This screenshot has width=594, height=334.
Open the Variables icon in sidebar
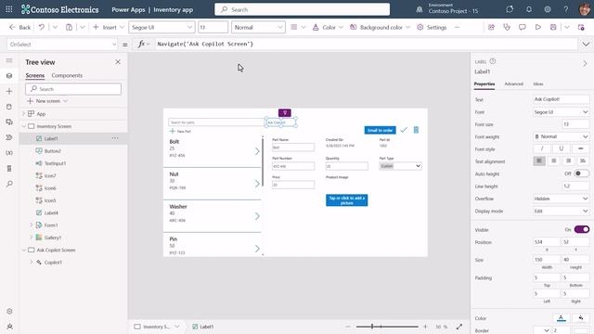pos(9,153)
